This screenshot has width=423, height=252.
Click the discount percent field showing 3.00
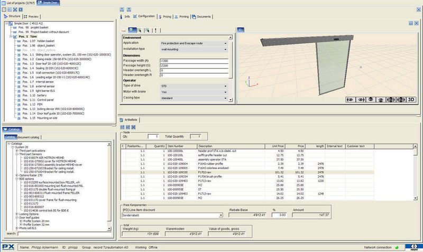pyautogui.click(x=279, y=215)
